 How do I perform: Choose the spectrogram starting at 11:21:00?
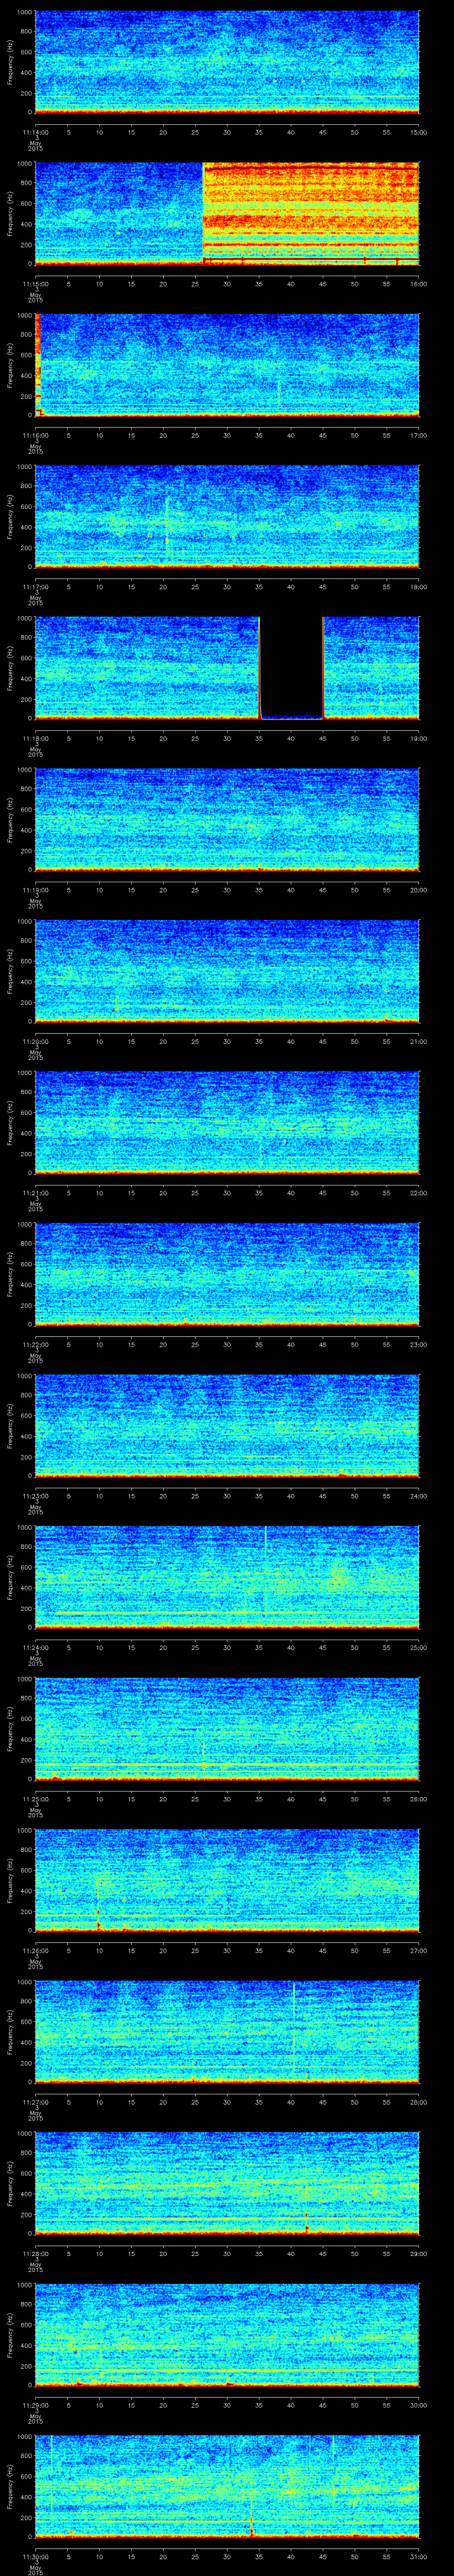[227, 1123]
